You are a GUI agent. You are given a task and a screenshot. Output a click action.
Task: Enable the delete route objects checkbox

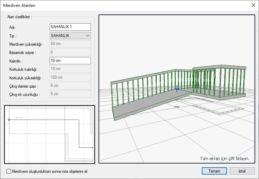click(9, 171)
